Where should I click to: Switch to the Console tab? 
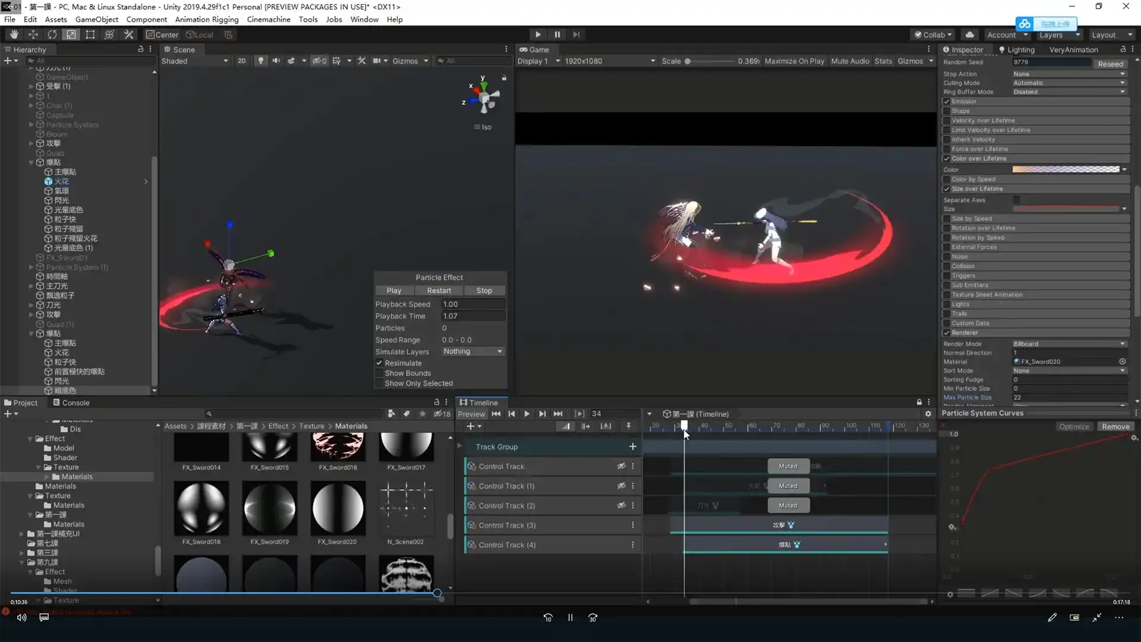coord(71,402)
